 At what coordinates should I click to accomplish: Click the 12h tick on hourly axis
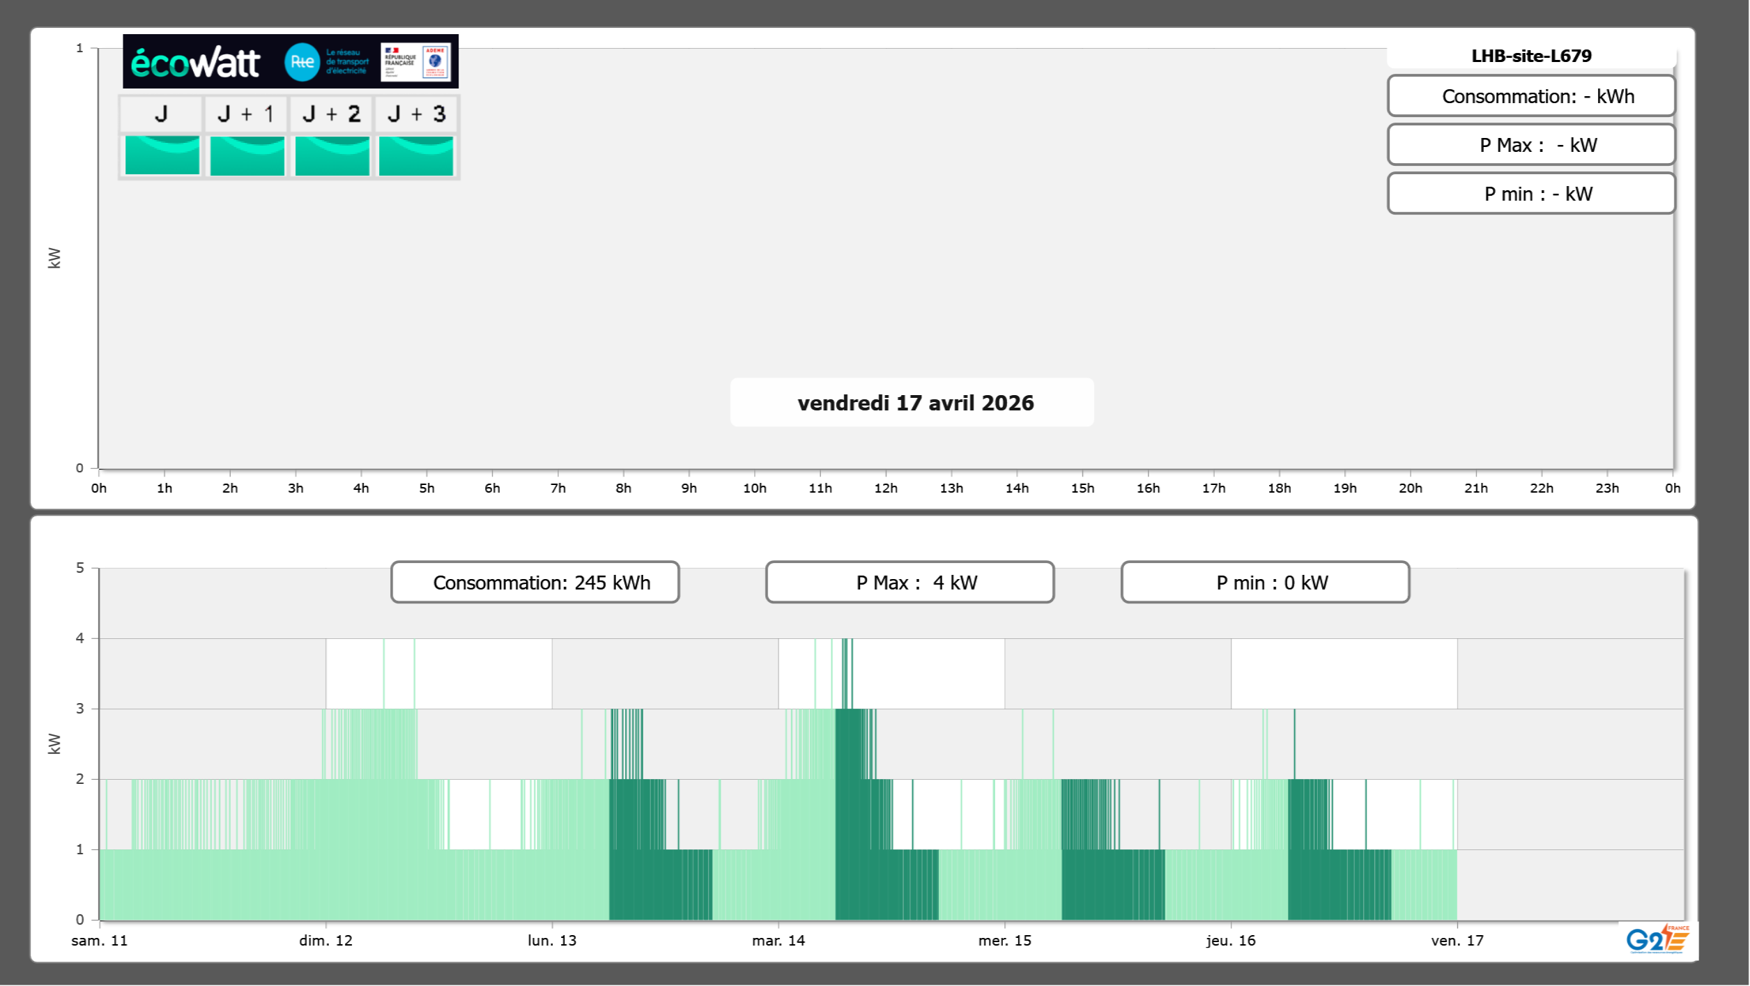tap(886, 488)
